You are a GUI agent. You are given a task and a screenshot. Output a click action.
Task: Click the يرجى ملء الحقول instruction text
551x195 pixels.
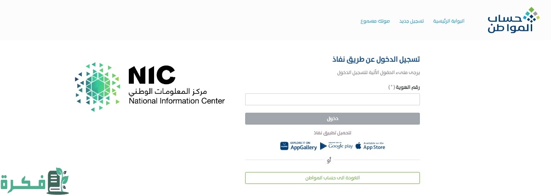point(379,73)
